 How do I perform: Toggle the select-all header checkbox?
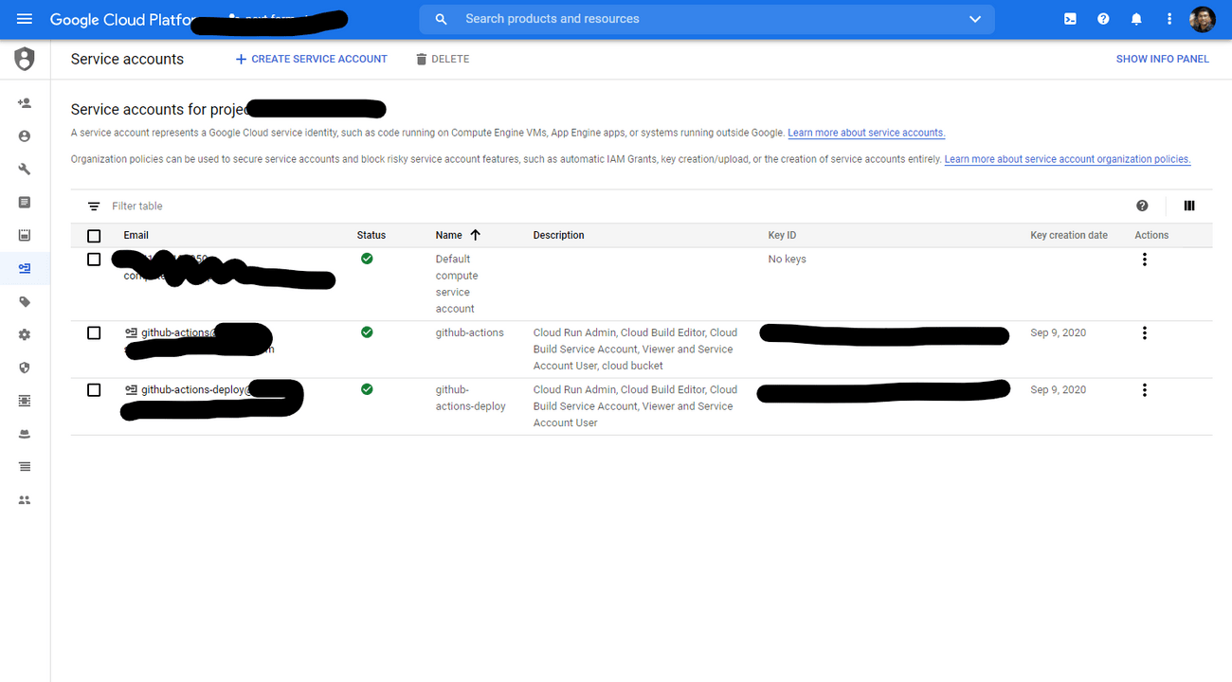94,236
